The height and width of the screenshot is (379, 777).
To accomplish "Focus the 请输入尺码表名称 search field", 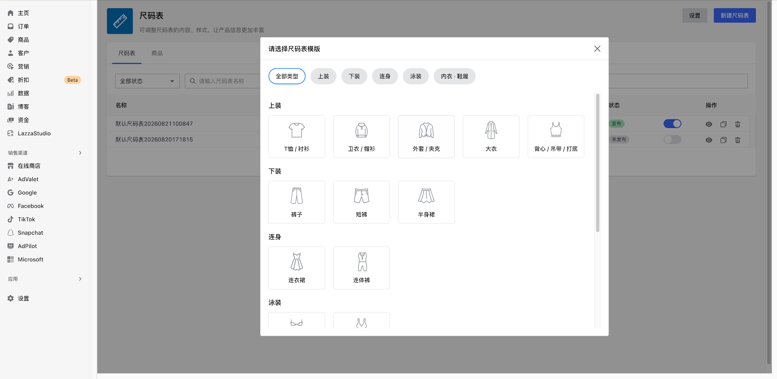I will tap(222, 81).
